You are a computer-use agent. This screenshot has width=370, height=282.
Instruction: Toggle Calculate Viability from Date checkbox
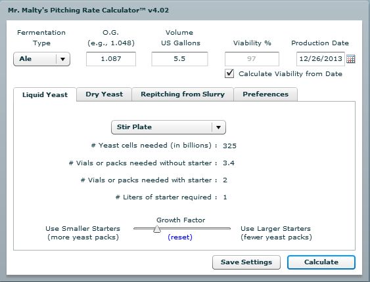pos(229,73)
